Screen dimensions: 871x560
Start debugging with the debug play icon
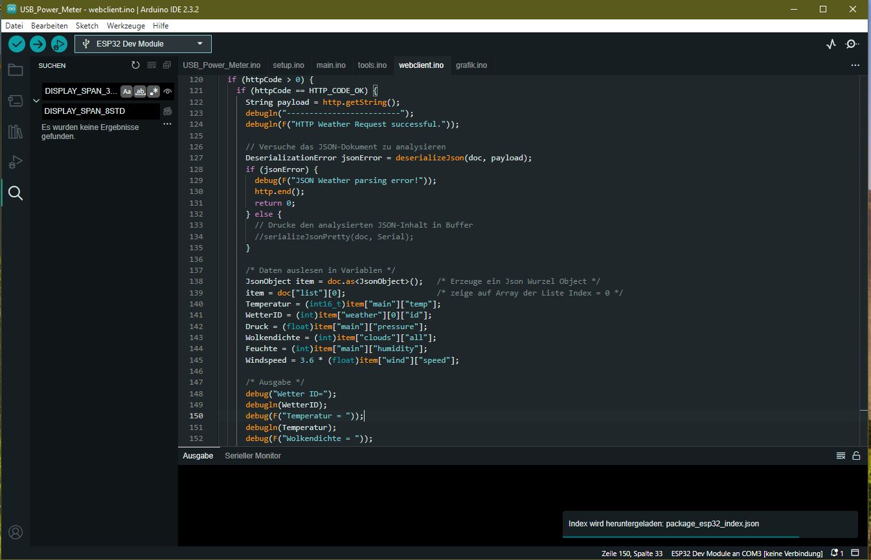[x=59, y=44]
